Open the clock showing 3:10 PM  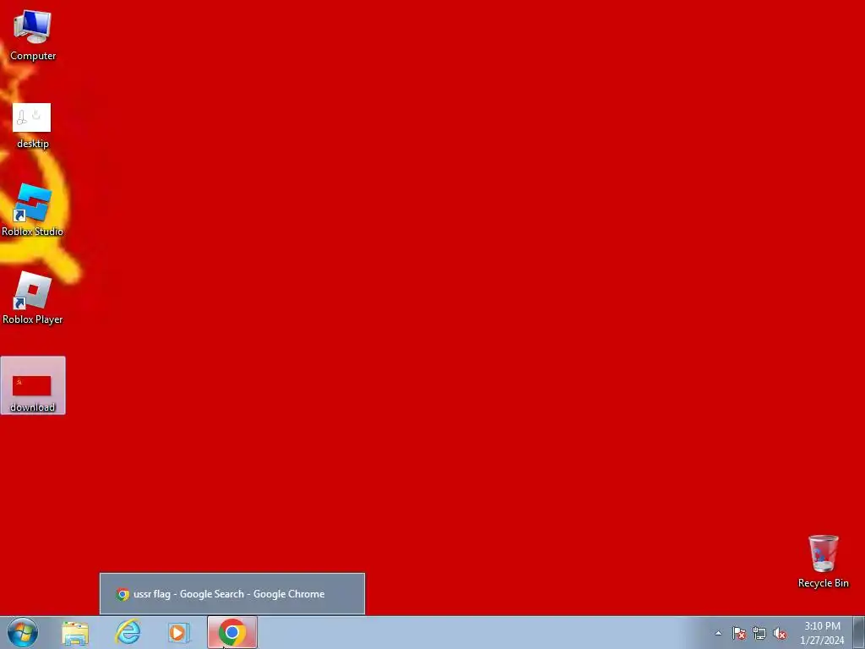click(822, 633)
